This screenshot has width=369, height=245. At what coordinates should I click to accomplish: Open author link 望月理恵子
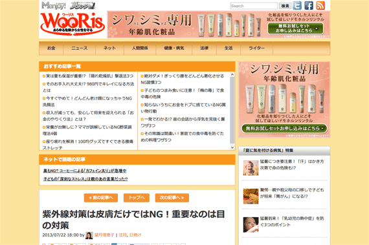tap(104, 235)
